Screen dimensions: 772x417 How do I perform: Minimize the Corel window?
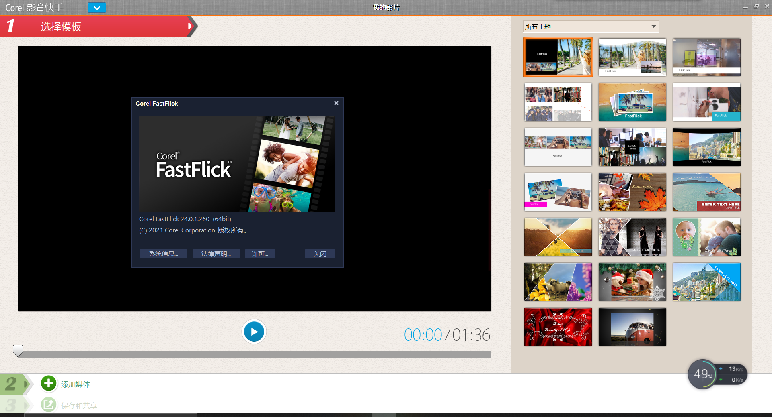(745, 7)
